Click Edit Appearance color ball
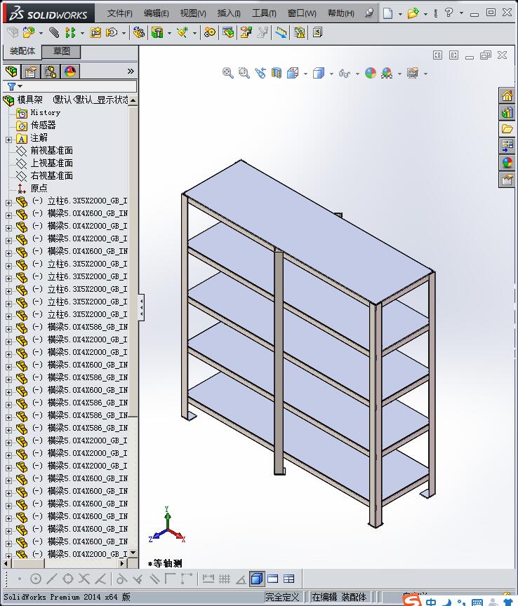The image size is (518, 606). (x=371, y=73)
